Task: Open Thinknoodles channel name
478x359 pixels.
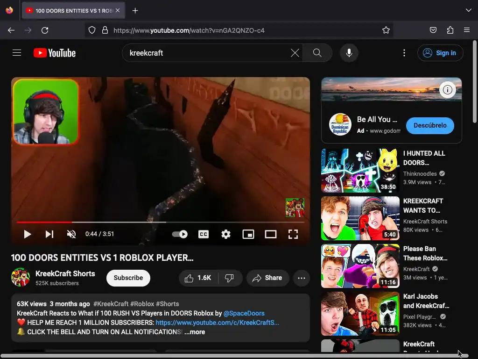Action: point(420,174)
